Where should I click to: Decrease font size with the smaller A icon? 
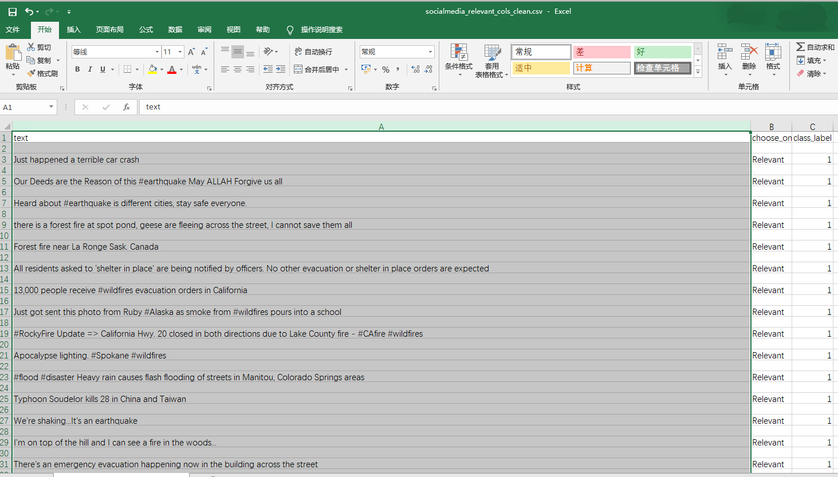click(x=204, y=52)
